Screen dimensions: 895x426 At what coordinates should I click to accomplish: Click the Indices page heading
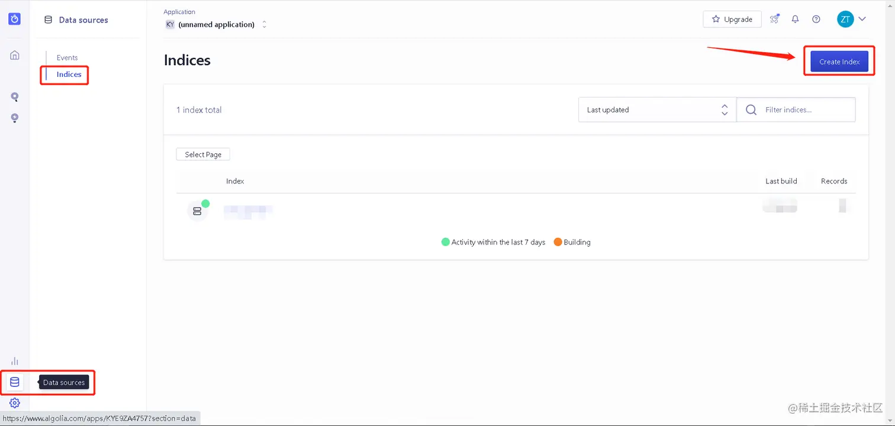(x=187, y=60)
